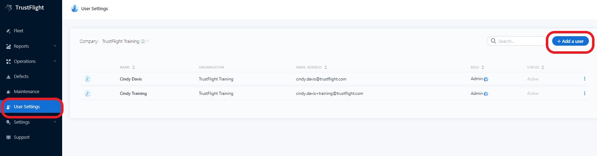Click the Add a user button
The width and height of the screenshot is (597, 156).
pos(570,41)
